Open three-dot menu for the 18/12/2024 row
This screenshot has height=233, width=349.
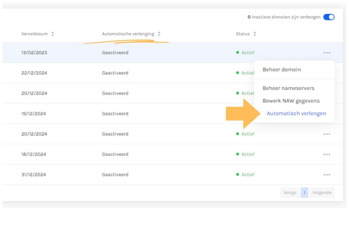point(327,155)
